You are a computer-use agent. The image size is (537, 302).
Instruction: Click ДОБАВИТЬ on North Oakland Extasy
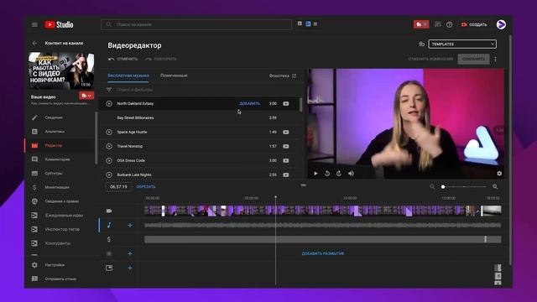(x=249, y=103)
